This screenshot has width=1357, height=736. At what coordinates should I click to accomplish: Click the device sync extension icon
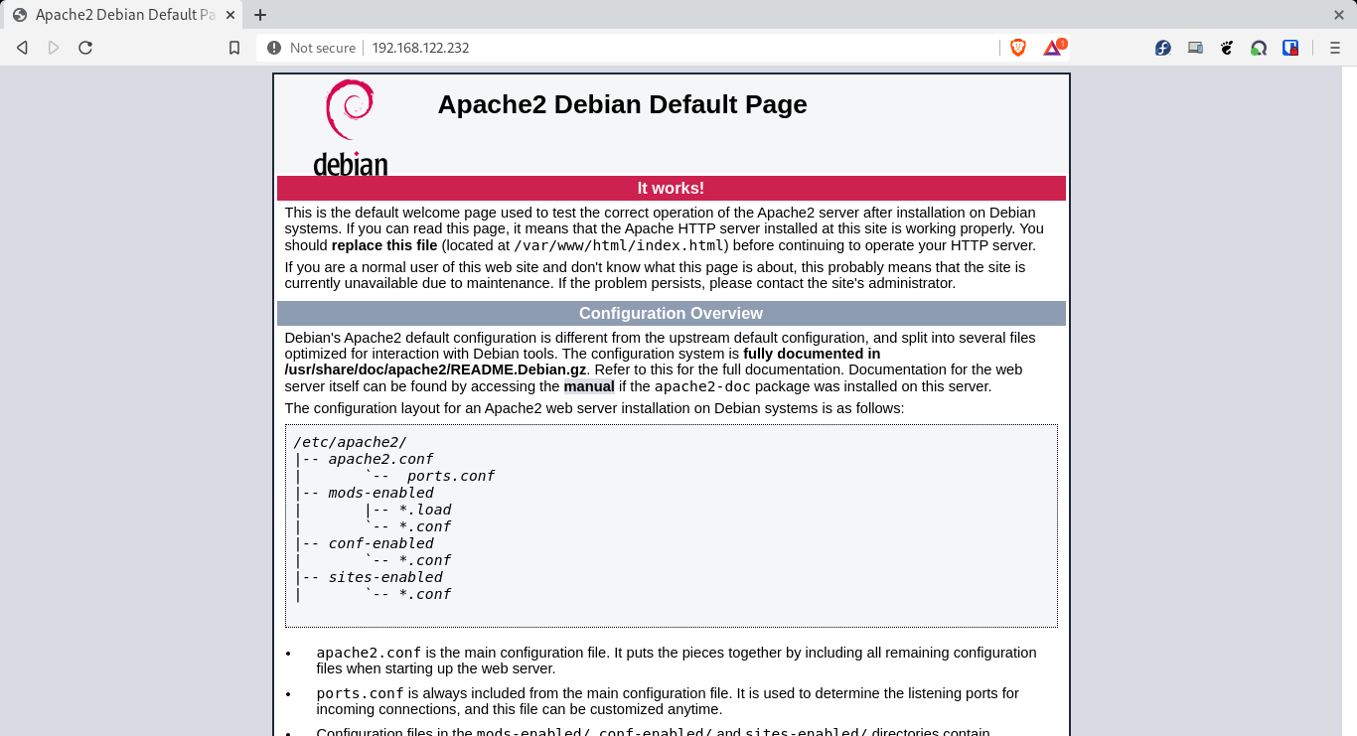click(x=1195, y=48)
